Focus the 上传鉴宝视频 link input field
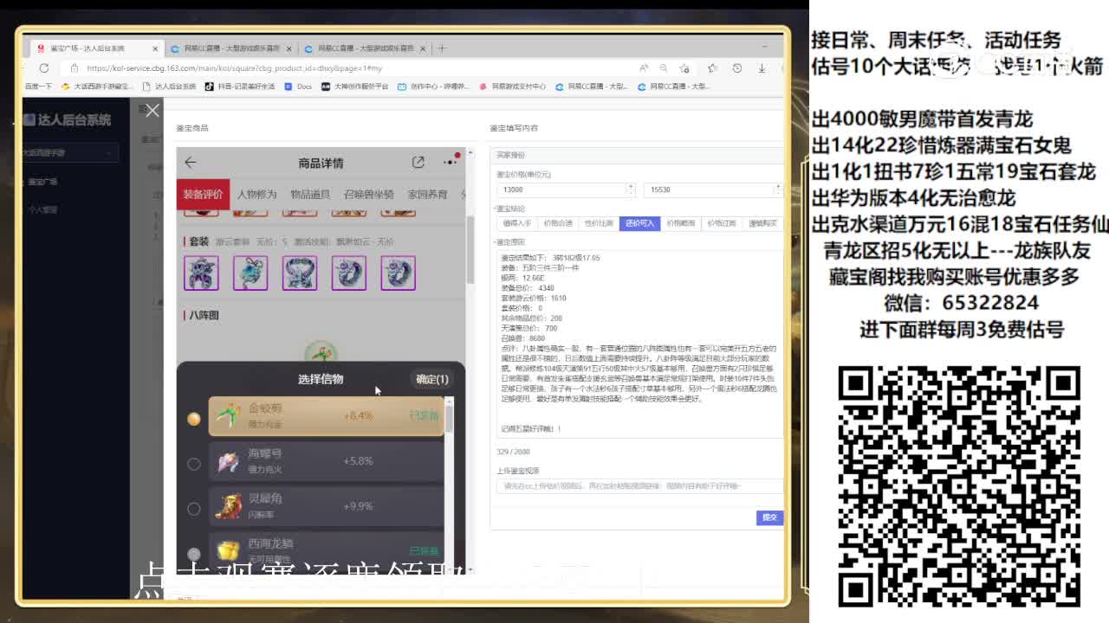This screenshot has width=1109, height=623. click(639, 486)
